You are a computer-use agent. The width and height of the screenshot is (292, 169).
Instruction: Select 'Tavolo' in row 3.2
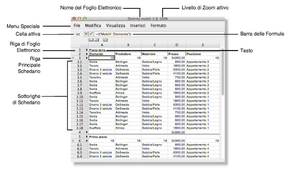point(102,66)
